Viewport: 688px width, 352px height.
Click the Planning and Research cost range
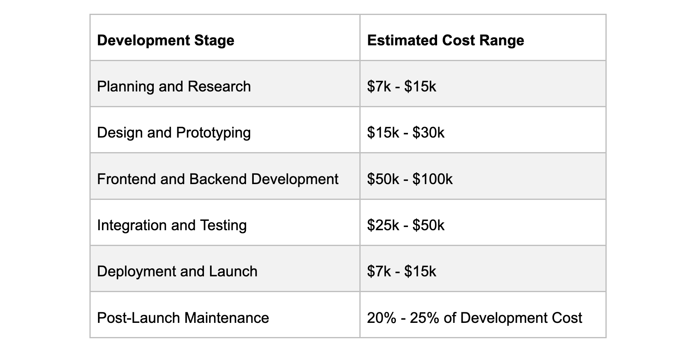(x=401, y=87)
